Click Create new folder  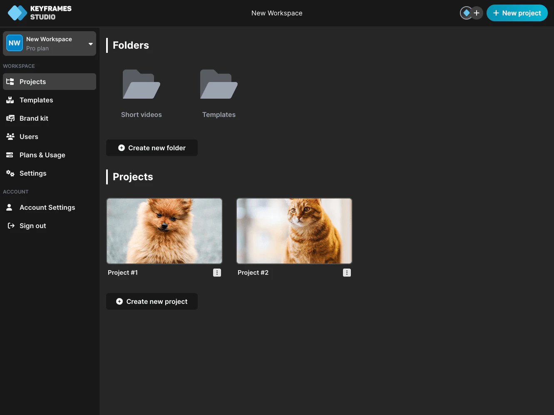pyautogui.click(x=152, y=148)
